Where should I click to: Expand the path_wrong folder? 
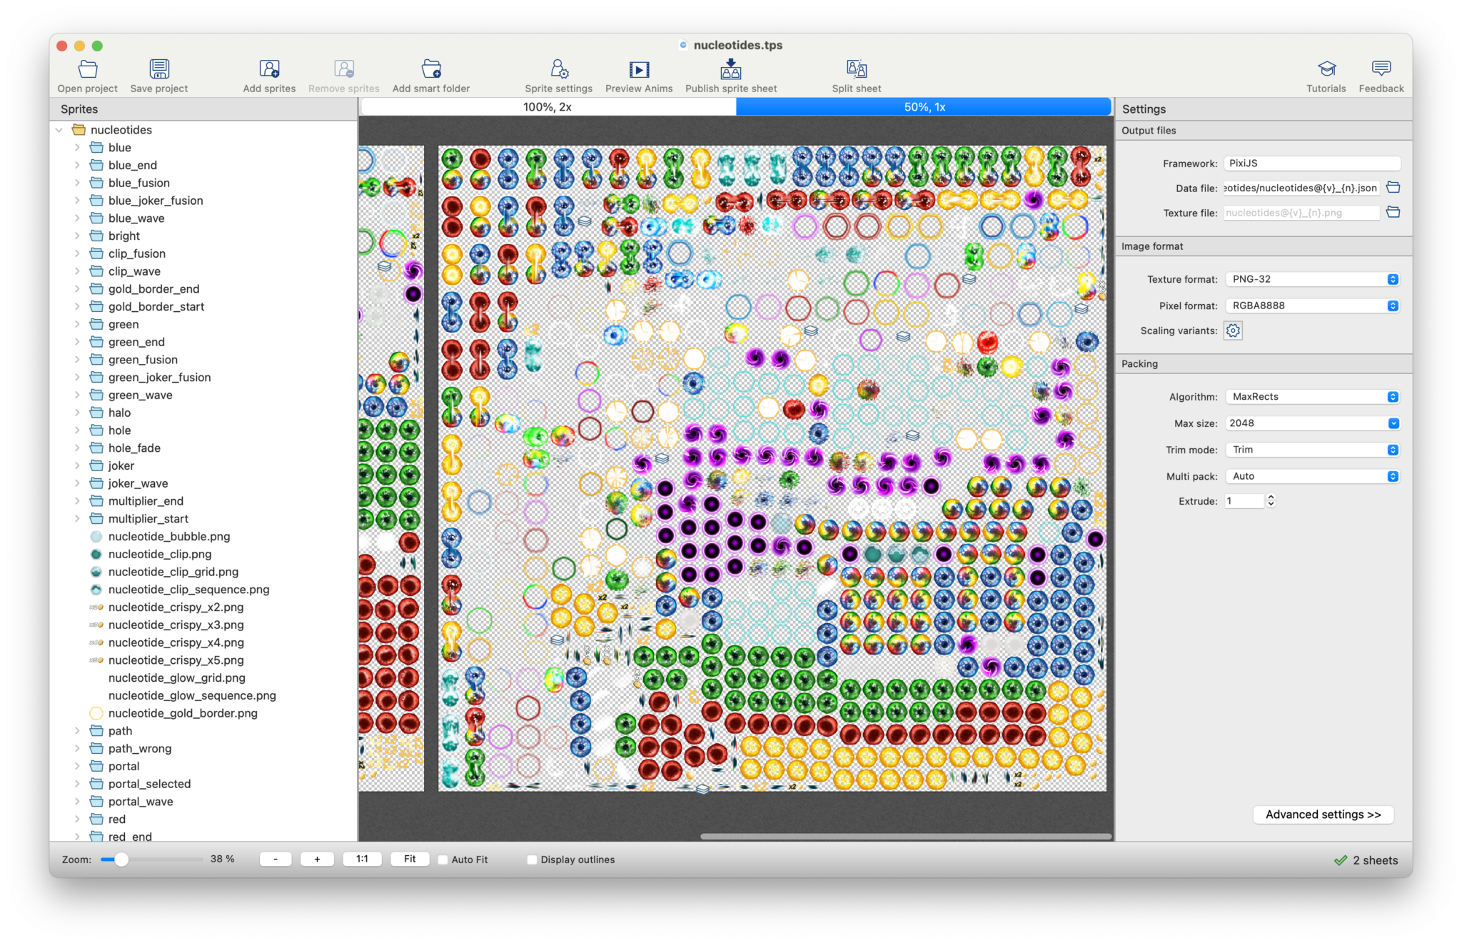pos(77,748)
